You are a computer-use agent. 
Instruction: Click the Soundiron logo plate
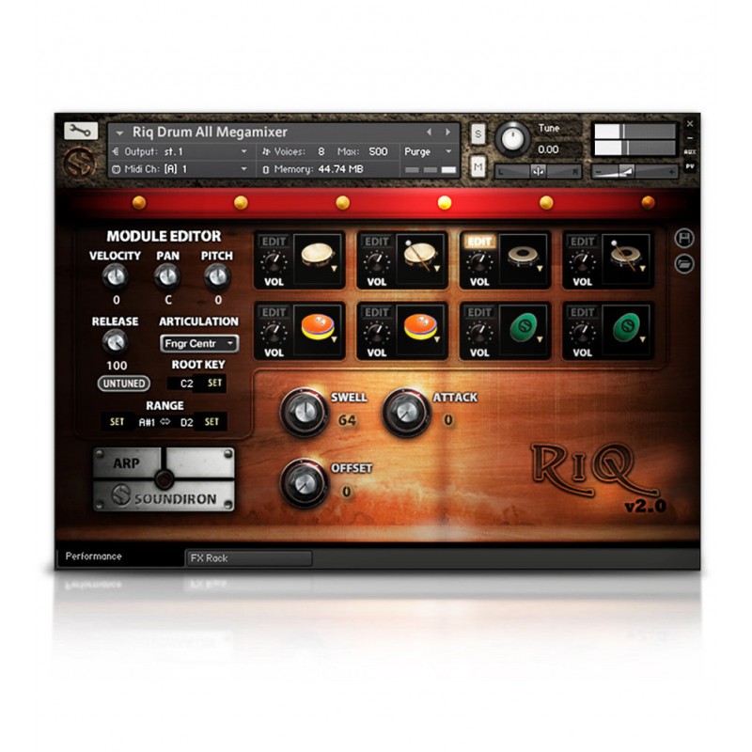(164, 496)
